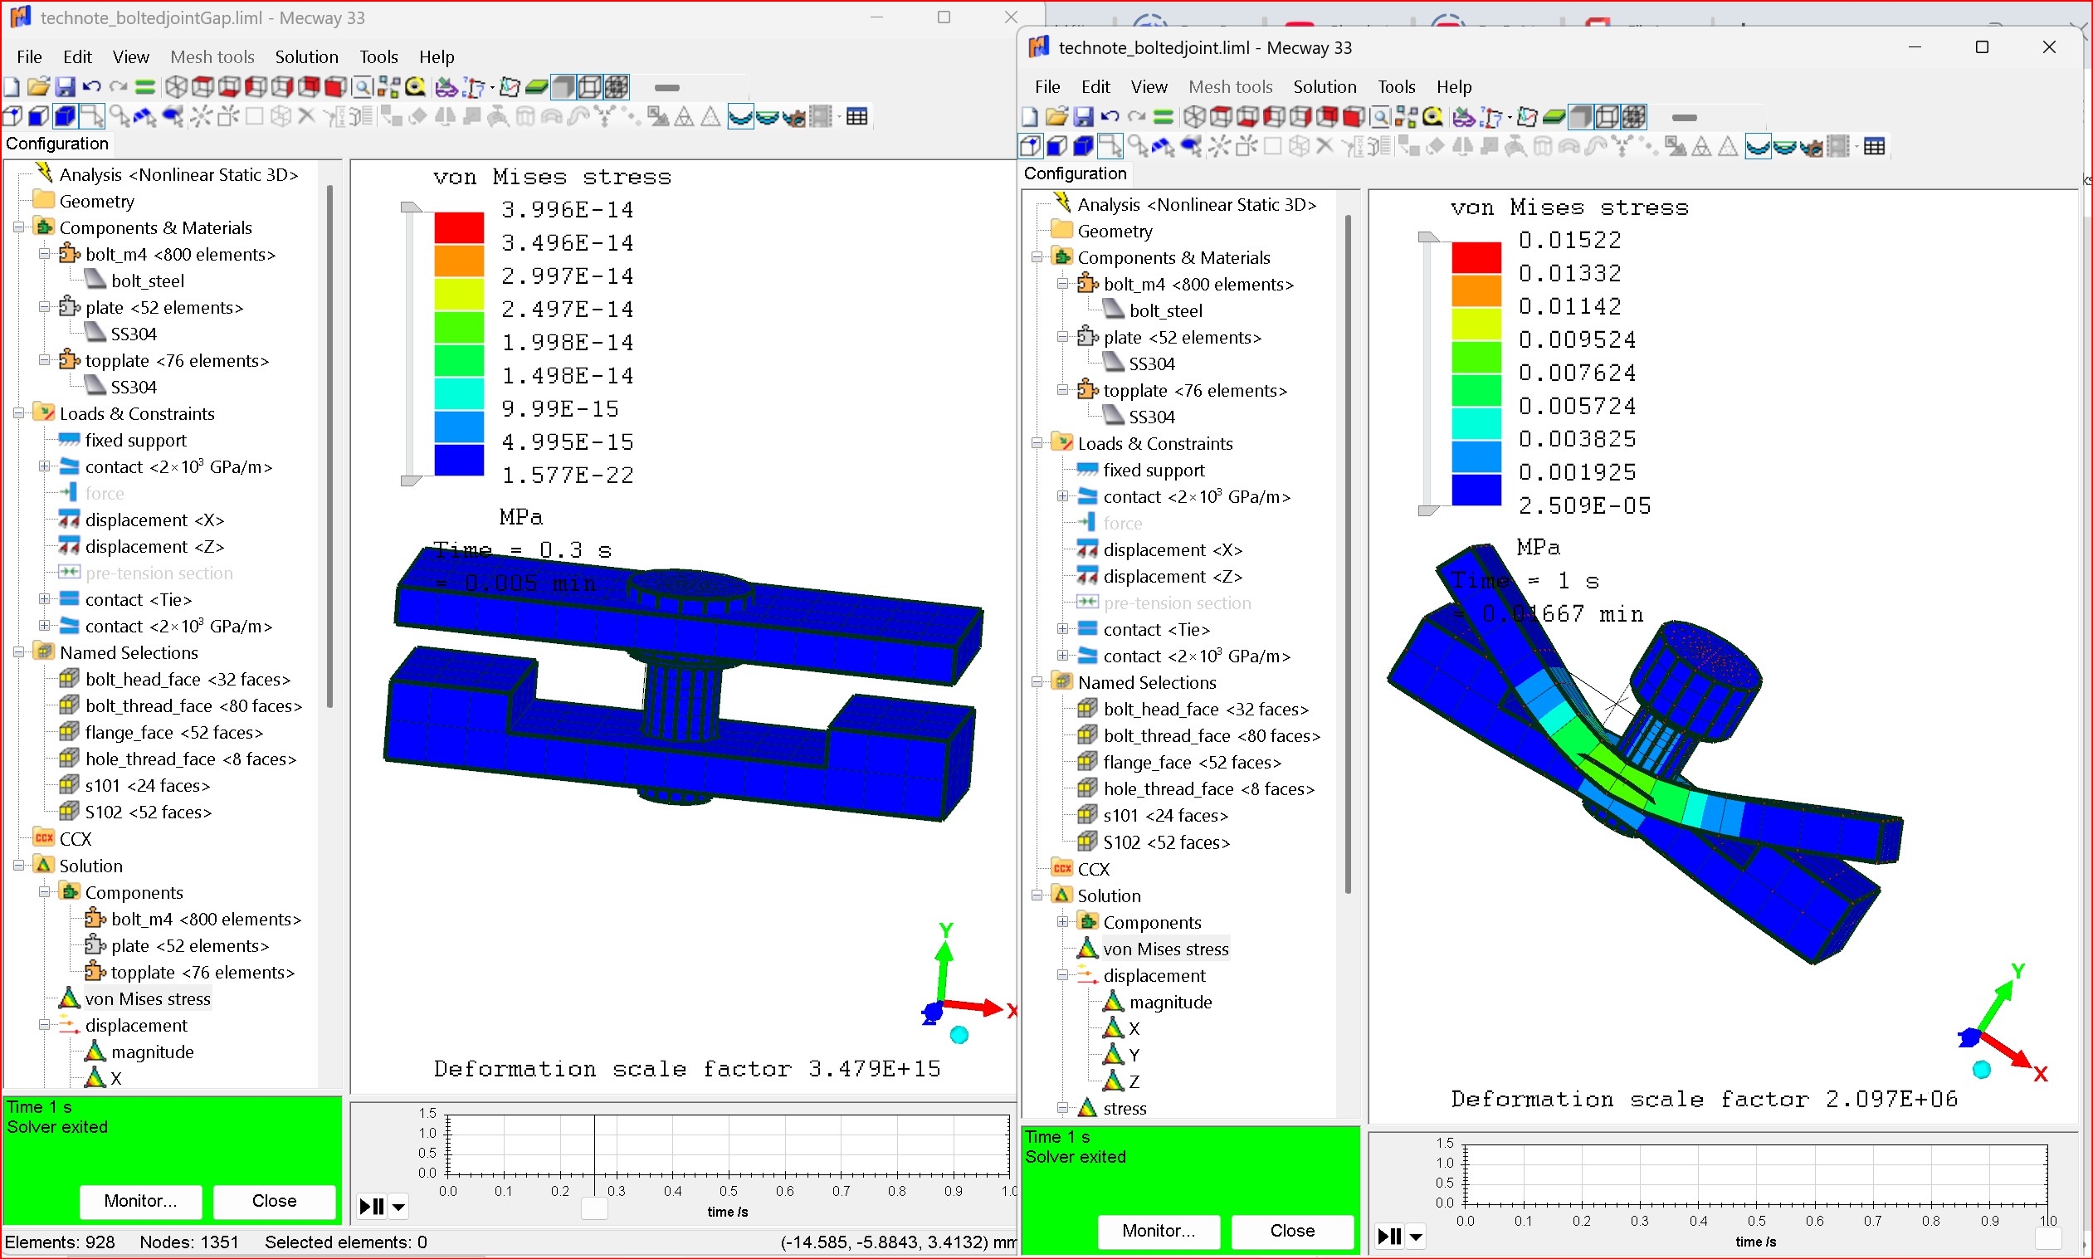Click Save icon in the boltedjointGap window
The height and width of the screenshot is (1259, 2093).
click(66, 86)
